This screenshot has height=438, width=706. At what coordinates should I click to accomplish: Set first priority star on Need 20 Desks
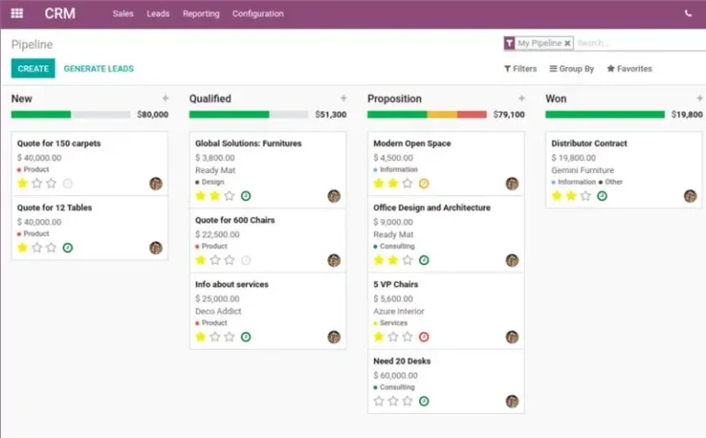click(x=379, y=401)
